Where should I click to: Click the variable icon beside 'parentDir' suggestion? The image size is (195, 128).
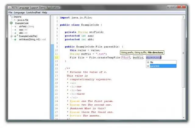click(148, 66)
